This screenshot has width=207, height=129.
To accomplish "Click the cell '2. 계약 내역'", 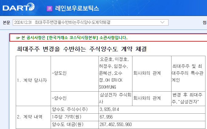I will [33, 117].
